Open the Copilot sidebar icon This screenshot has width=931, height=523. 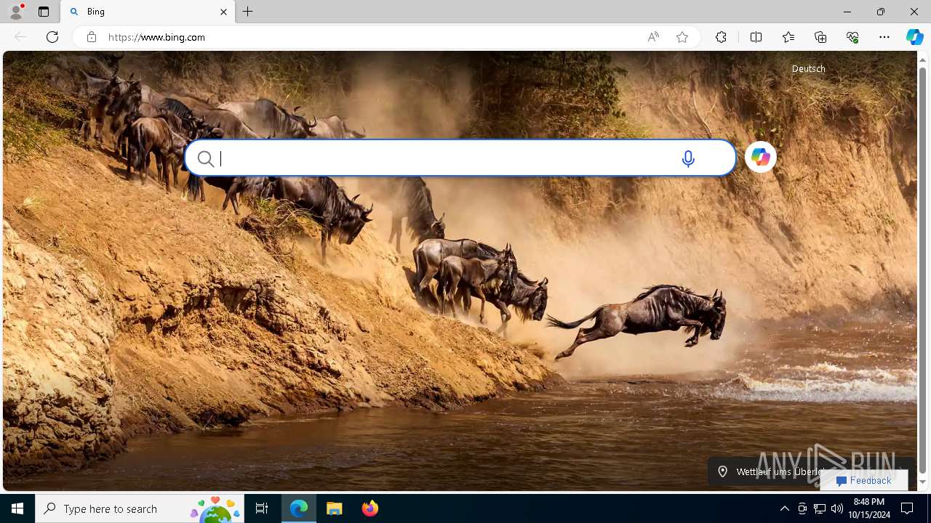pyautogui.click(x=914, y=37)
